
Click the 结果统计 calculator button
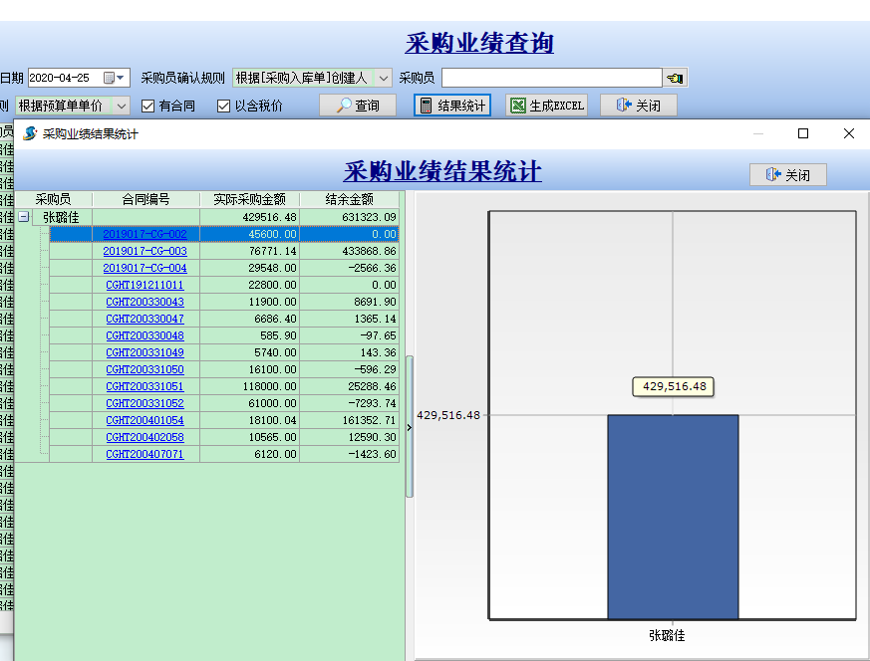click(452, 106)
